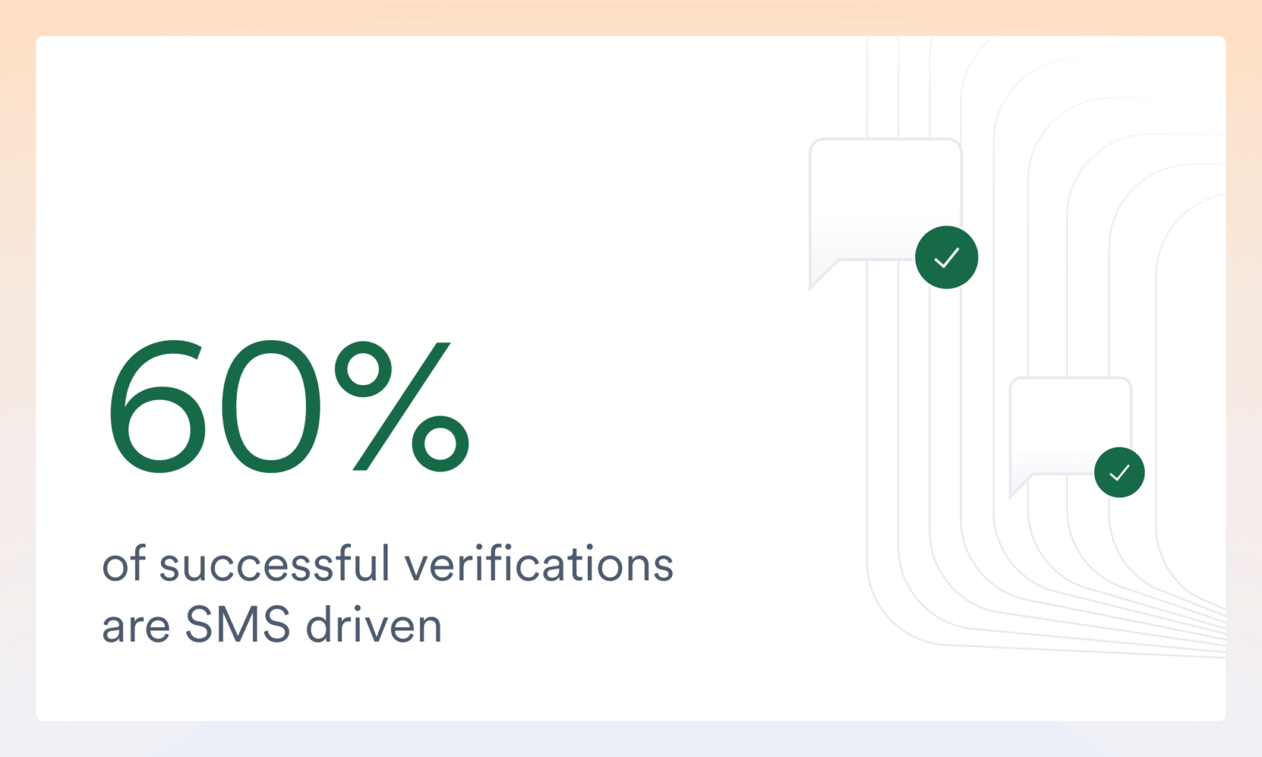Click the lavender border strip below the card
This screenshot has height=757, width=1262.
click(631, 739)
